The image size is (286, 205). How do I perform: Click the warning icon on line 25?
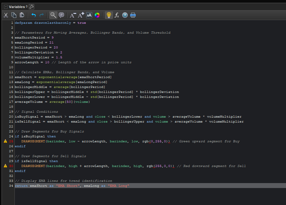click(x=5, y=141)
